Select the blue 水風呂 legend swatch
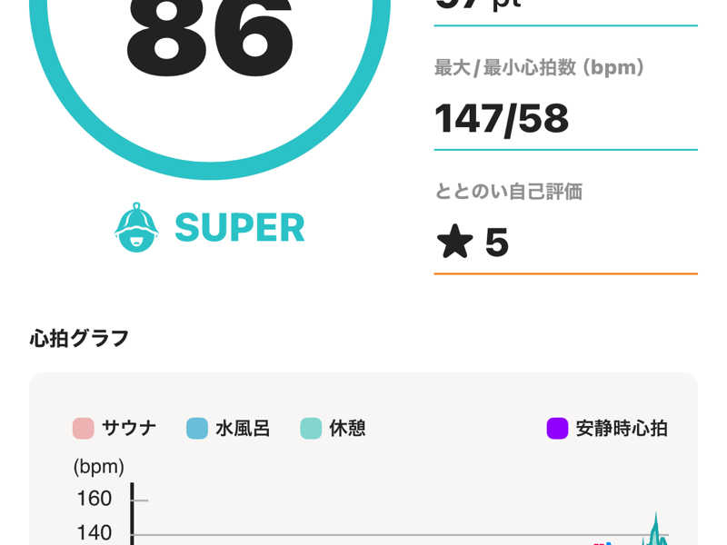 tap(197, 428)
